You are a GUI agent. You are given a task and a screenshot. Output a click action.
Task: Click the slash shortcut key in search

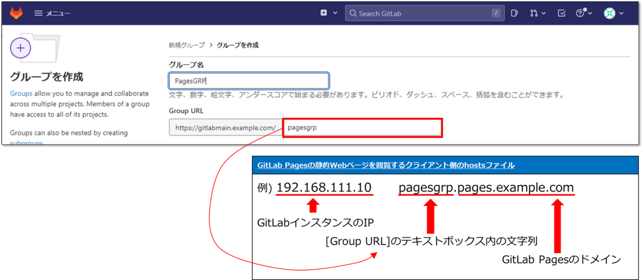(x=497, y=13)
